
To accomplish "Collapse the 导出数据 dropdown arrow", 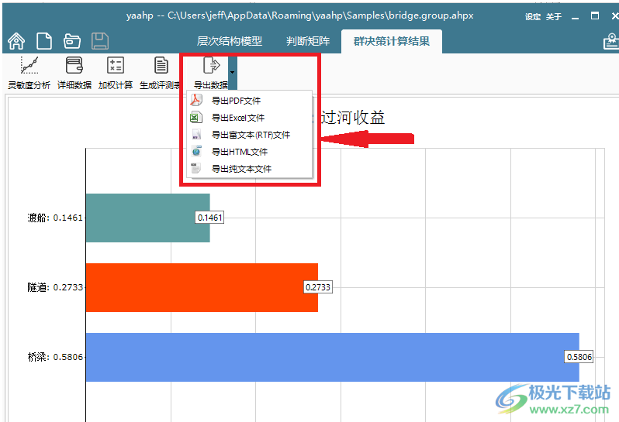I will coord(233,73).
